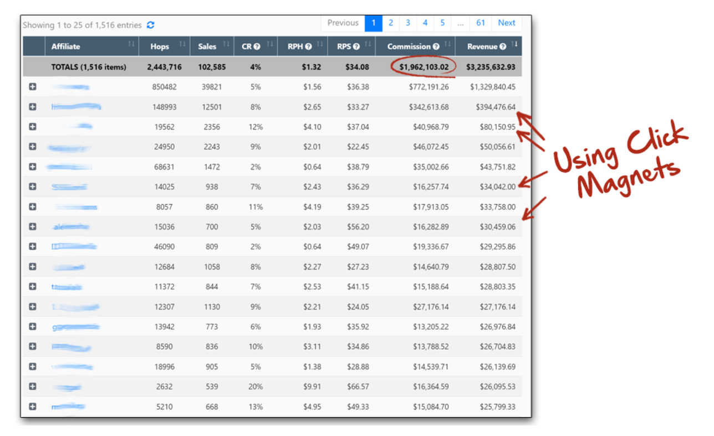Sort by the Revenue column arrows
Screen dimensions: 714x436
pyautogui.click(x=515, y=44)
